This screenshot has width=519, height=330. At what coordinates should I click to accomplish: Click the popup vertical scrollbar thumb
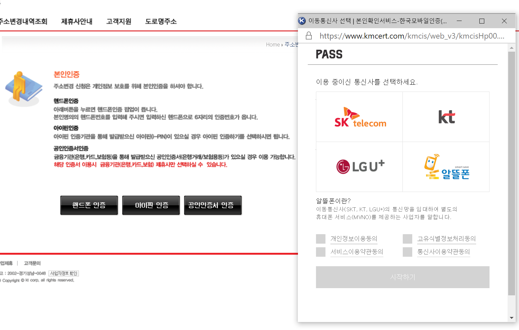511,173
